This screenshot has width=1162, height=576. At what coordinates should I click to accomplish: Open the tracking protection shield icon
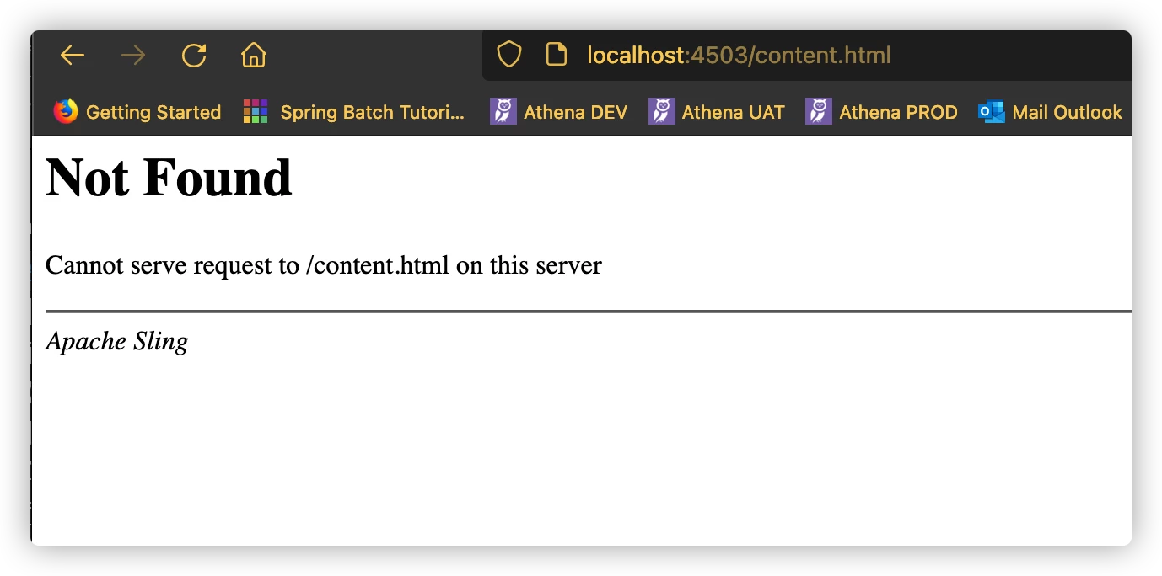pyautogui.click(x=509, y=56)
